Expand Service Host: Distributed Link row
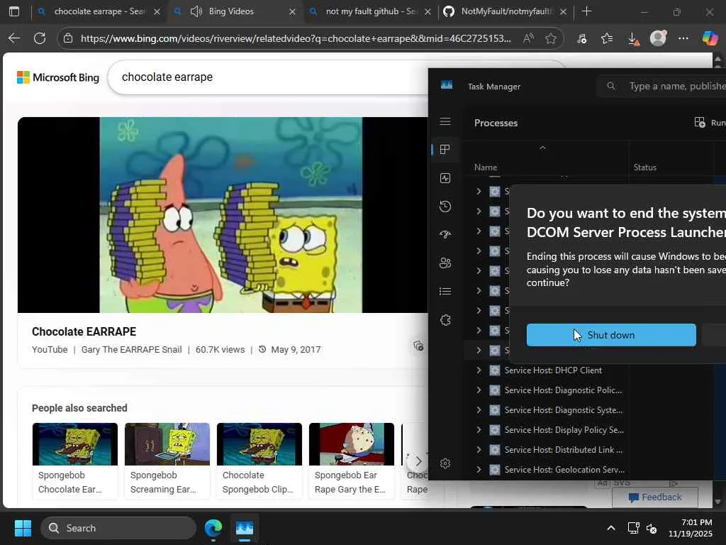Screen dimensions: 726x545 pos(479,450)
